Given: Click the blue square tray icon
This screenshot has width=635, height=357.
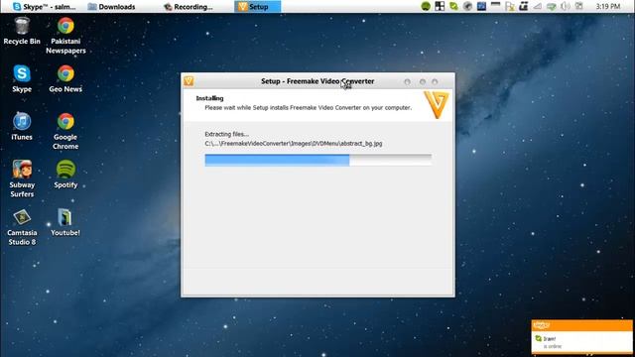Looking at the screenshot, I should click(x=481, y=6).
